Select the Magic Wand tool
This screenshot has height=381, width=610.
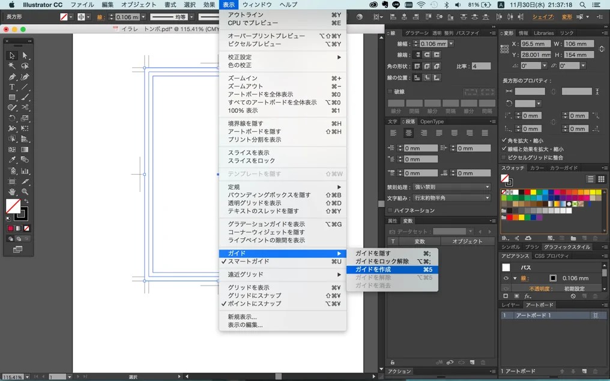(12, 66)
